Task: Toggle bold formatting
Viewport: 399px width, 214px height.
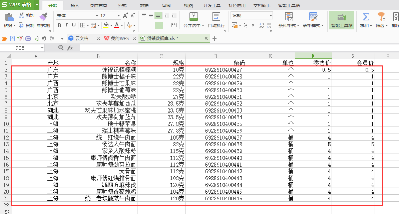Action: tap(59, 25)
